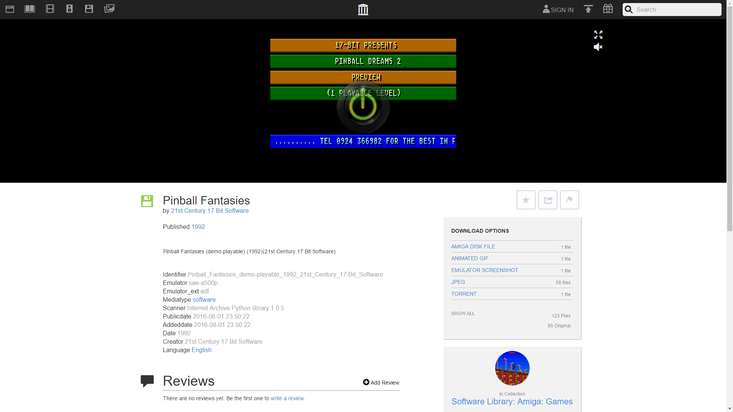Toggle emulator fullscreen mode
The width and height of the screenshot is (733, 412).
pyautogui.click(x=598, y=35)
